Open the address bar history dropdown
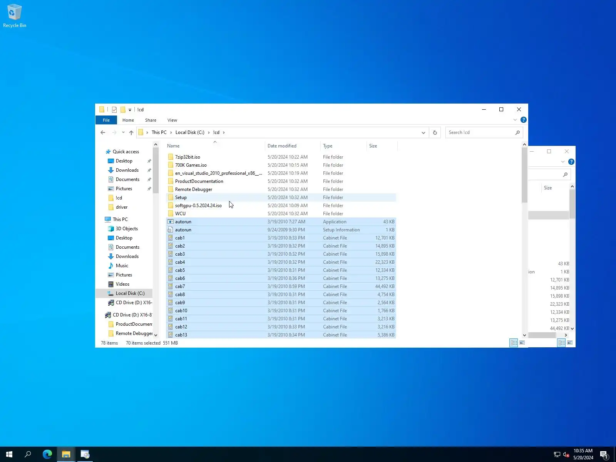 tap(423, 132)
